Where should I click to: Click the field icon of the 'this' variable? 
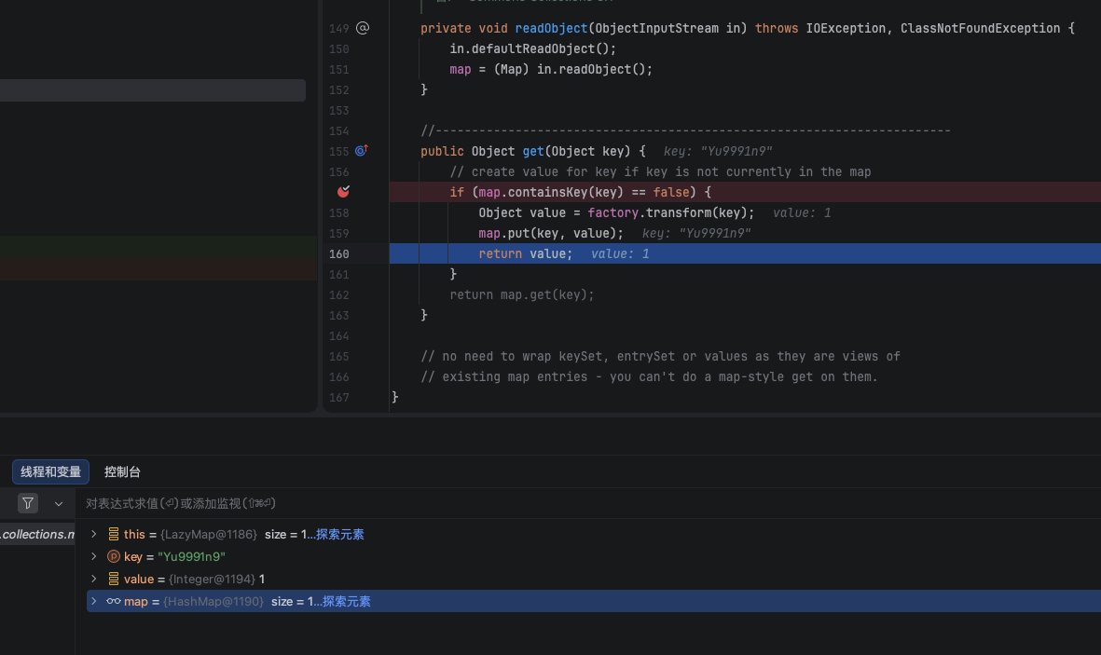(x=113, y=534)
